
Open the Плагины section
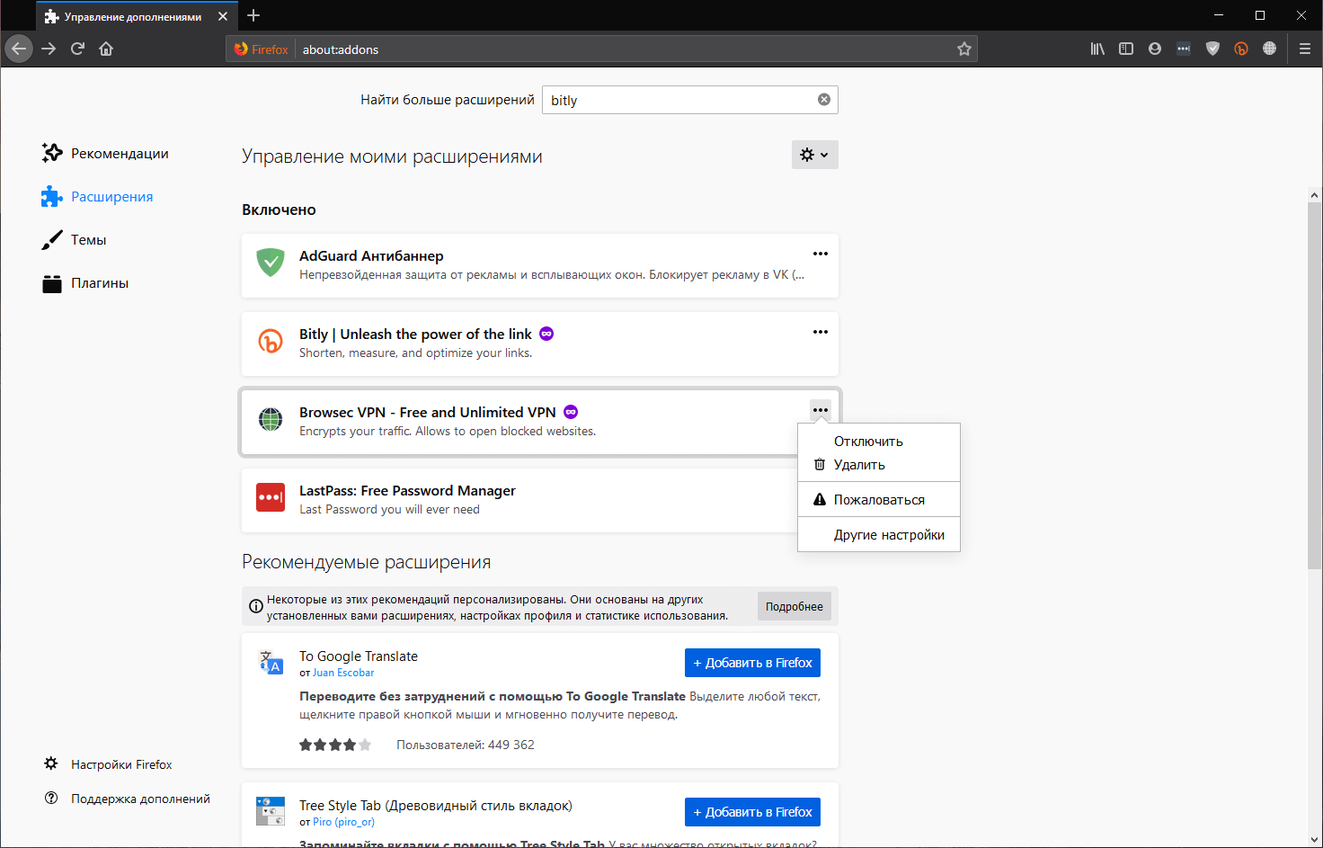pos(99,282)
